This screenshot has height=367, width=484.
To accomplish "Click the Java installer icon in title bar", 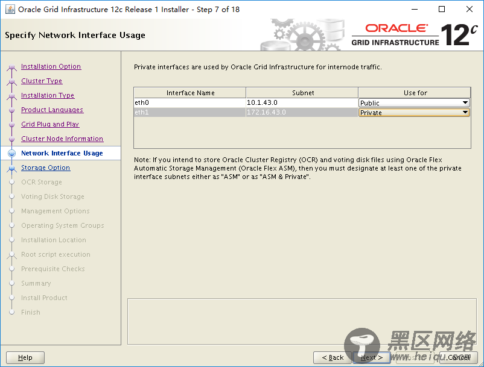I will point(10,9).
